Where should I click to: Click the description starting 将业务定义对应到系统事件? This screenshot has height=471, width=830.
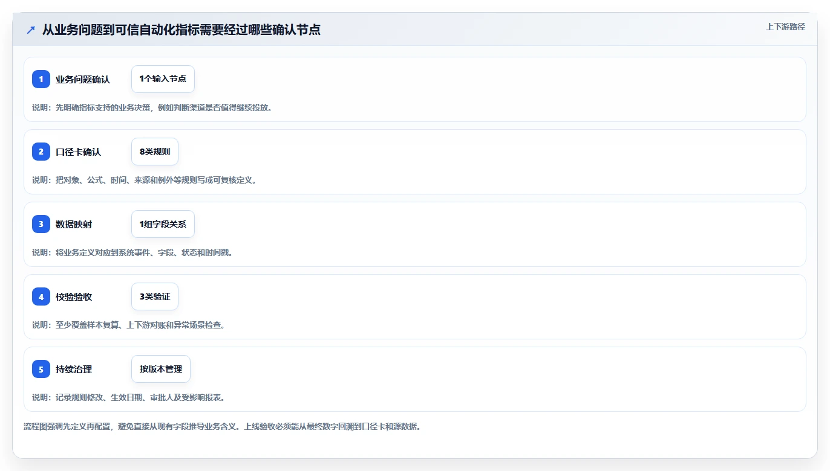coord(132,252)
